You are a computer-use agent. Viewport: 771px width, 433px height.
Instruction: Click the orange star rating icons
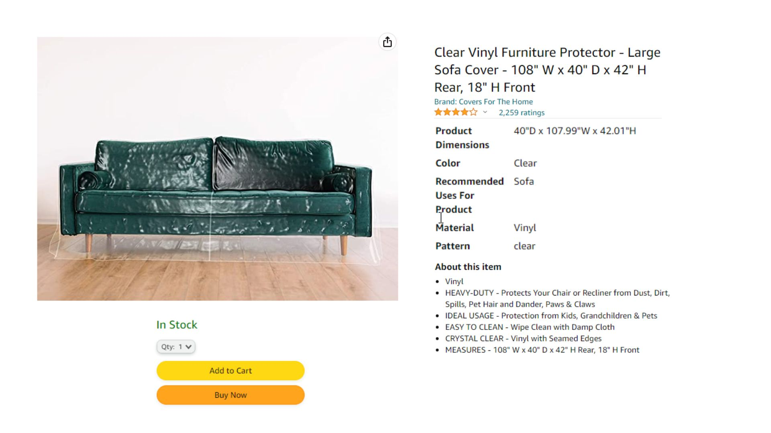pos(456,112)
